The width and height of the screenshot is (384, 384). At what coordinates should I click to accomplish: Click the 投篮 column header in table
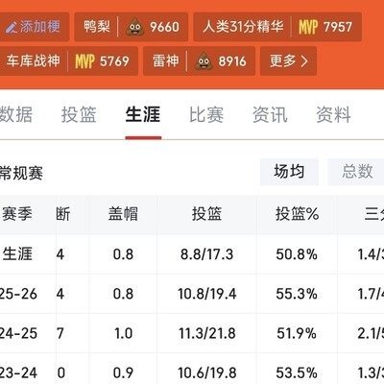(206, 214)
